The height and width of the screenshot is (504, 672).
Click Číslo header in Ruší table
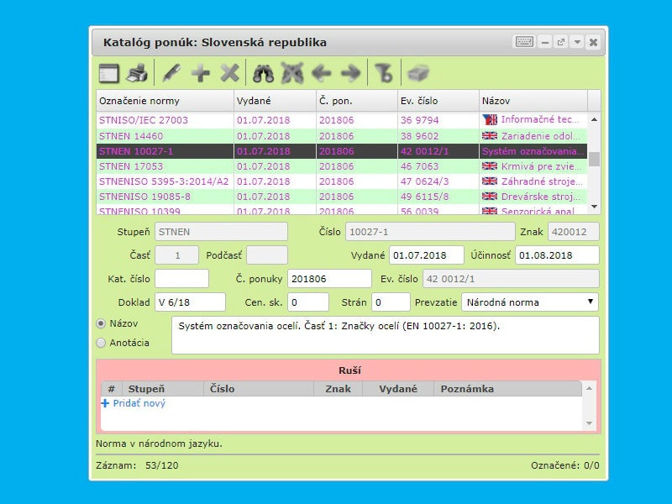(x=259, y=389)
